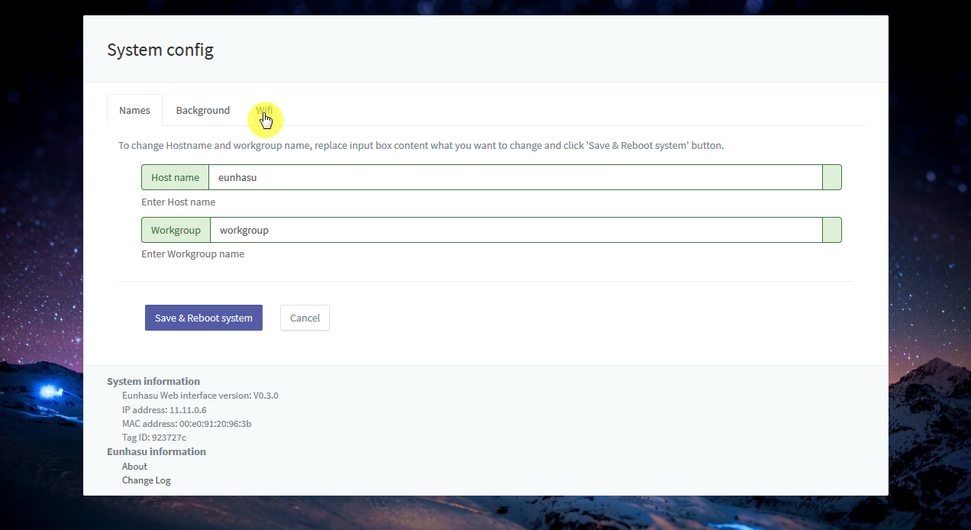971x530 pixels.
Task: Click the Host name input field
Action: (x=515, y=177)
